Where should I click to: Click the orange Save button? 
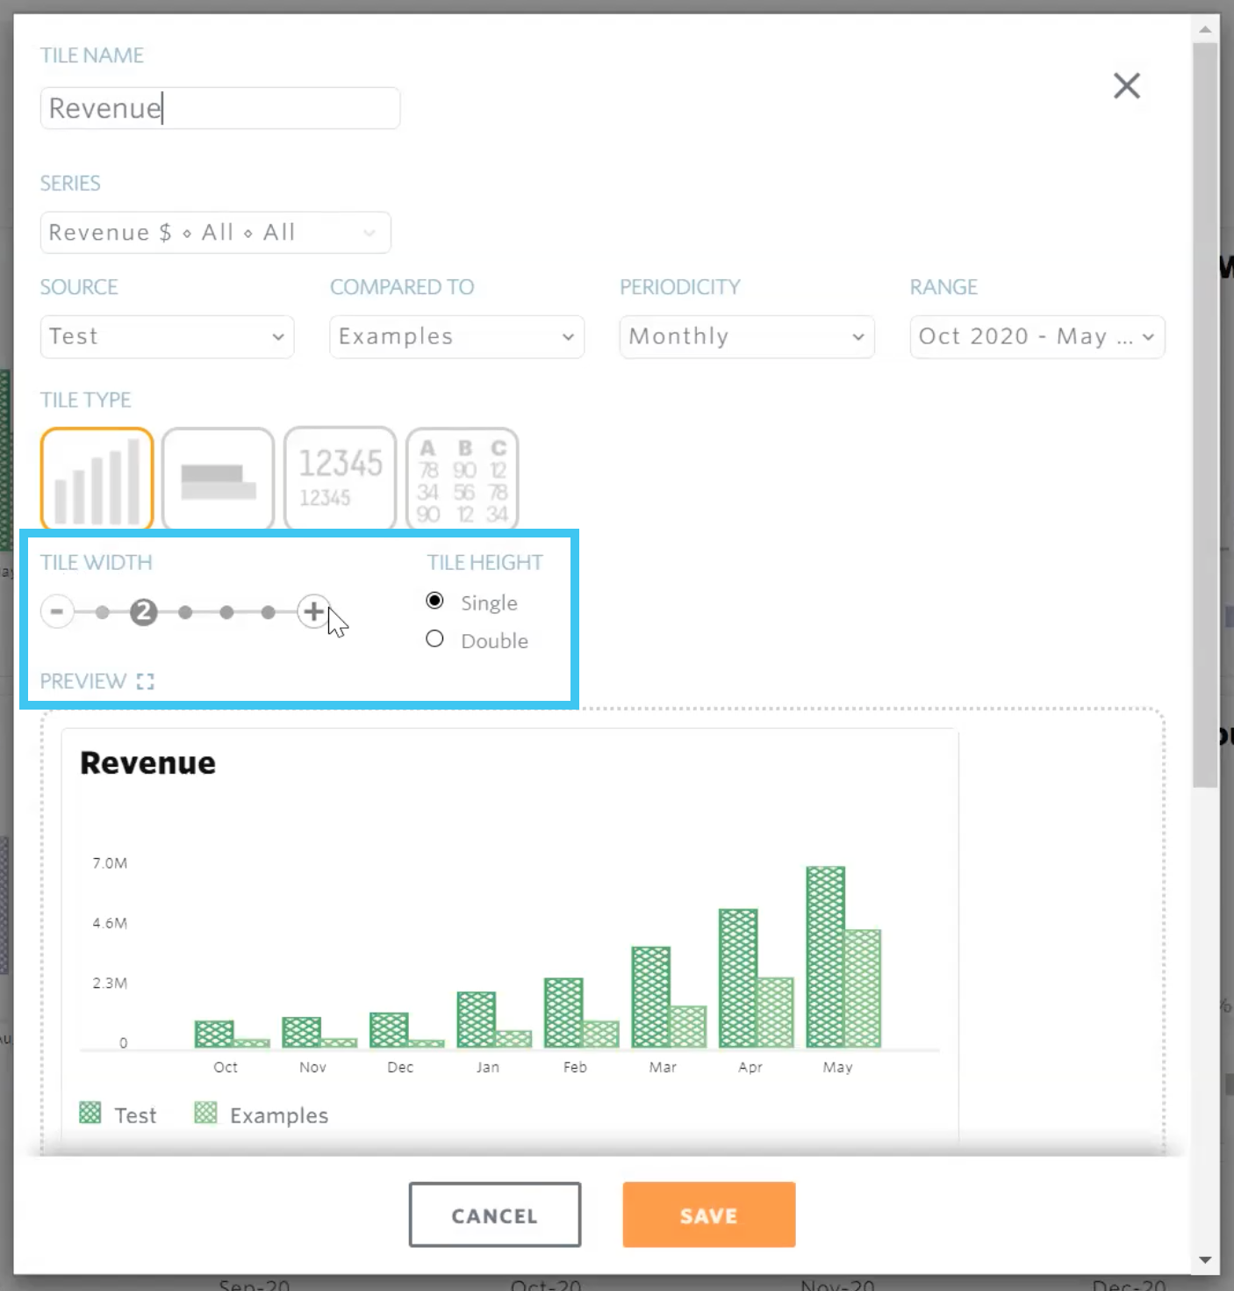[708, 1215]
